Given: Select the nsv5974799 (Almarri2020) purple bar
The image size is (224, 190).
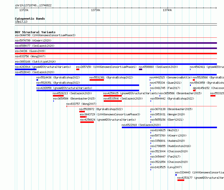Looking at the screenshot, I should pos(116,43).
